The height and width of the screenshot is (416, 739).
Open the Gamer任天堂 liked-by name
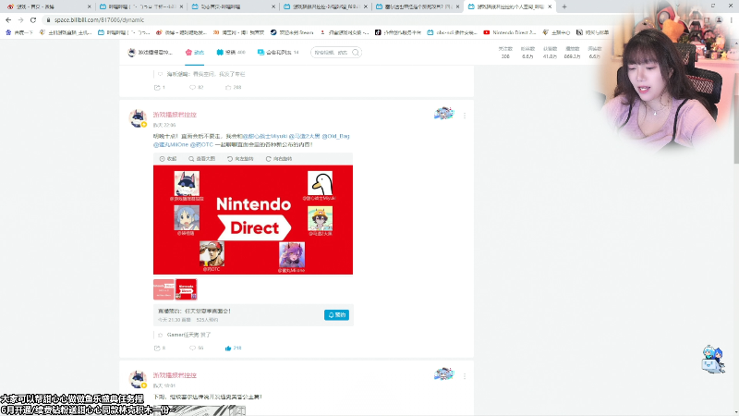point(183,335)
